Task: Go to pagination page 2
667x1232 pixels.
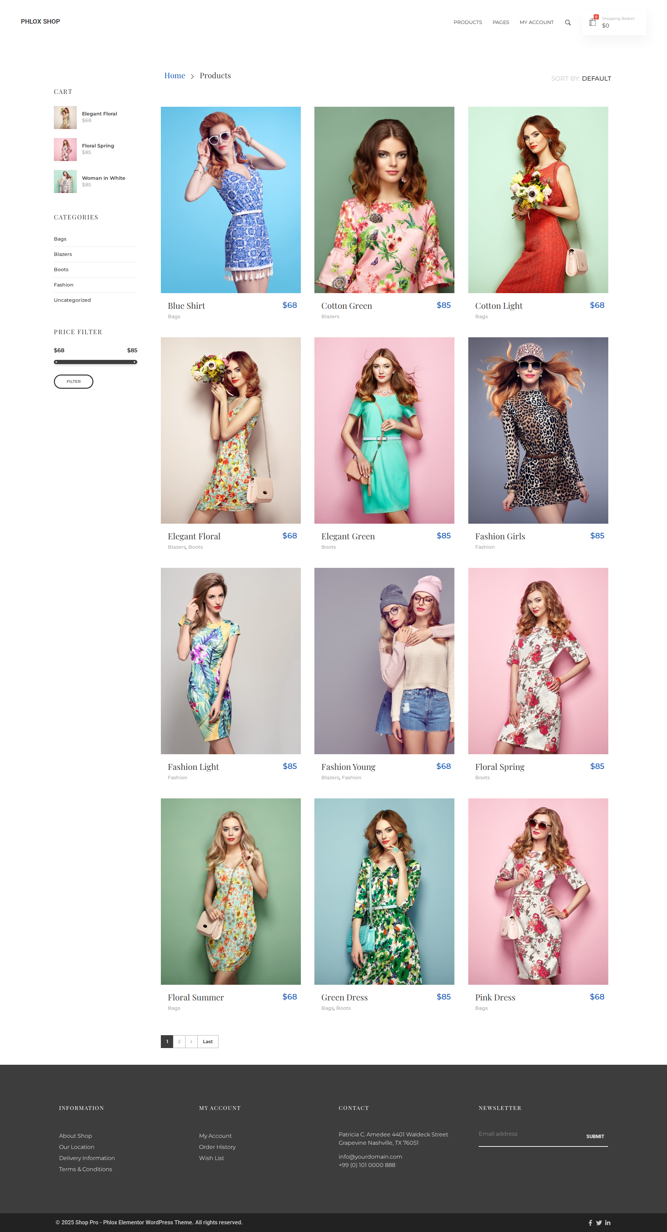Action: coord(179,1041)
